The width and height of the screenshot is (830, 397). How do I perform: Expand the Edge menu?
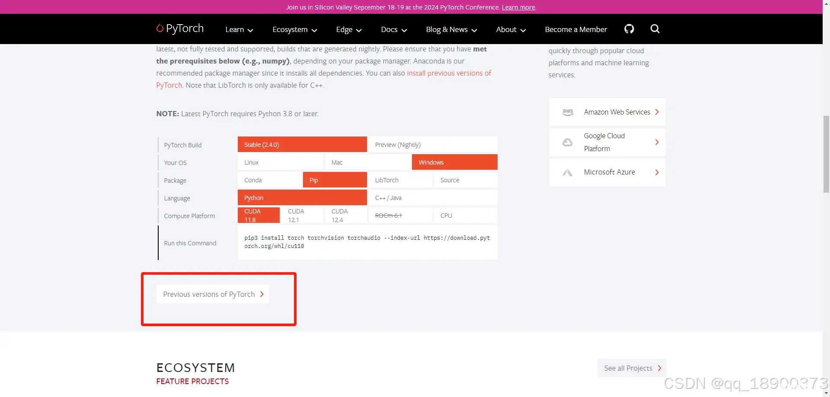tap(349, 29)
